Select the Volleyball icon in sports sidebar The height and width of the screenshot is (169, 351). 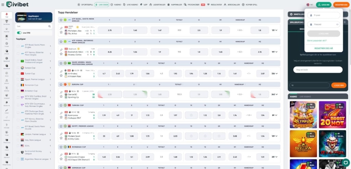pos(7,96)
